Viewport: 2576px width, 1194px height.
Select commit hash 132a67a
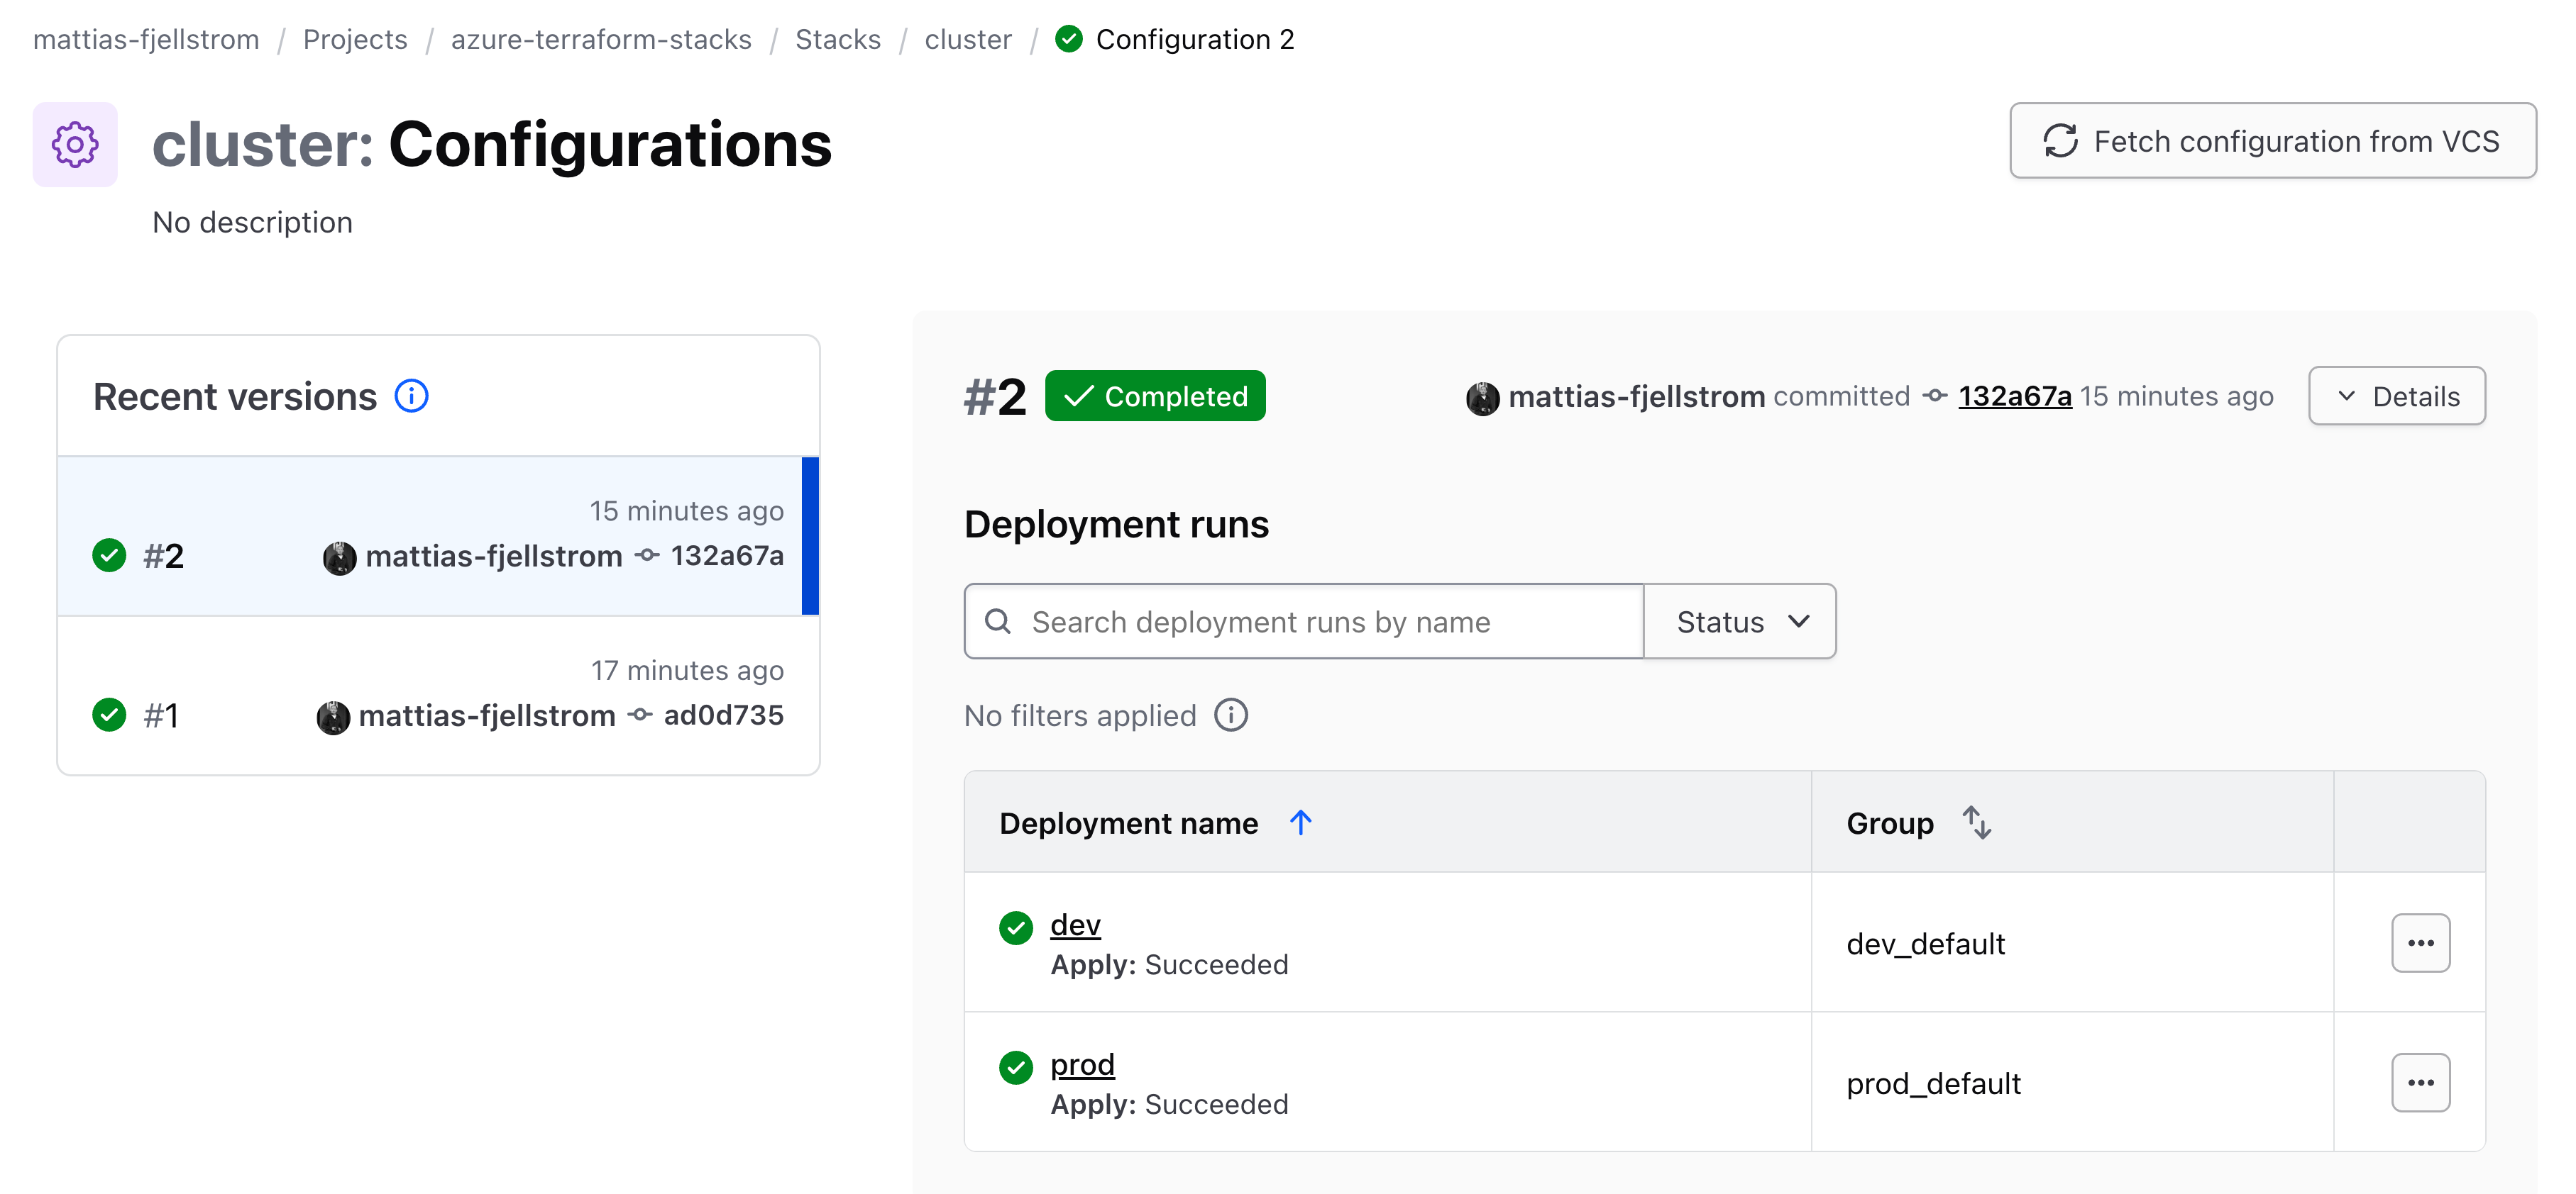[2014, 396]
